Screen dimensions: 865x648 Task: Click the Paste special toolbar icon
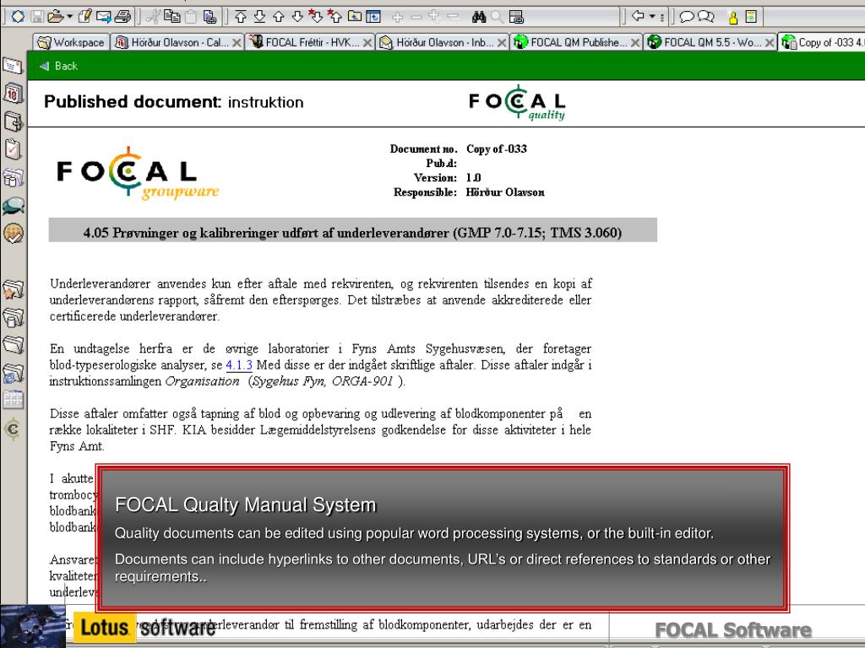point(209,17)
